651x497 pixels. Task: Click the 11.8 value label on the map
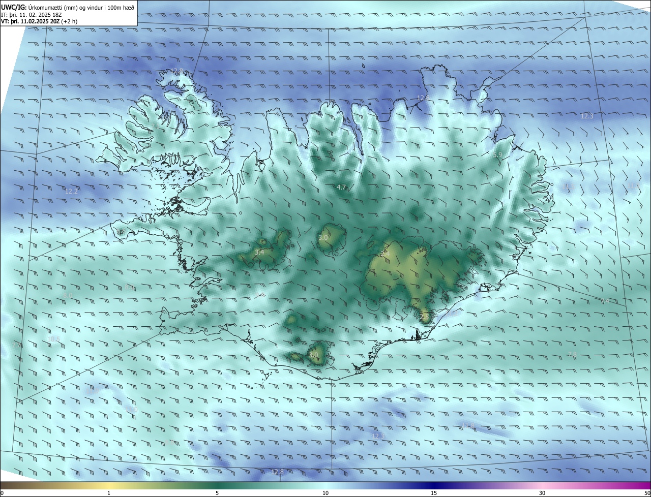[468, 426]
